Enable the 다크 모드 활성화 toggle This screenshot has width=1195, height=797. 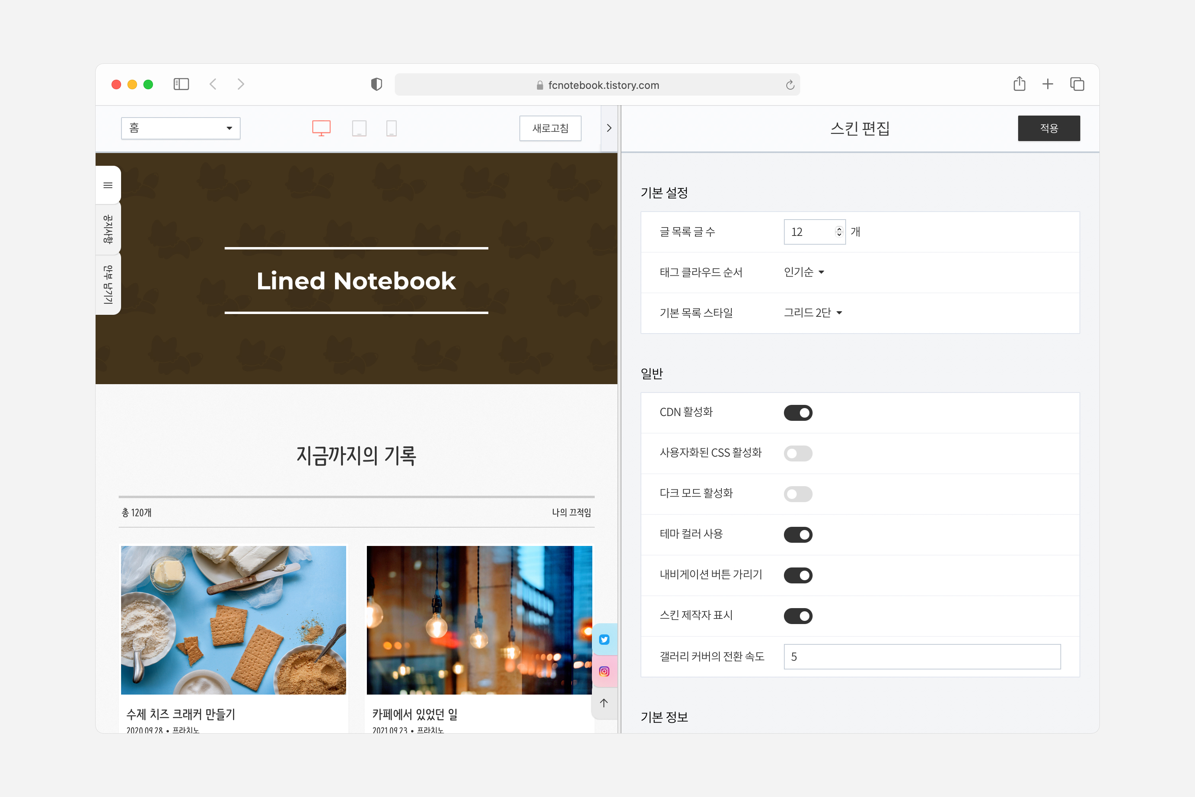tap(798, 494)
